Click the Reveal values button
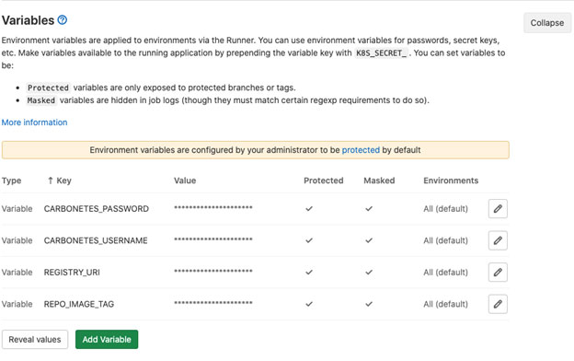The image size is (574, 361). 35,340
